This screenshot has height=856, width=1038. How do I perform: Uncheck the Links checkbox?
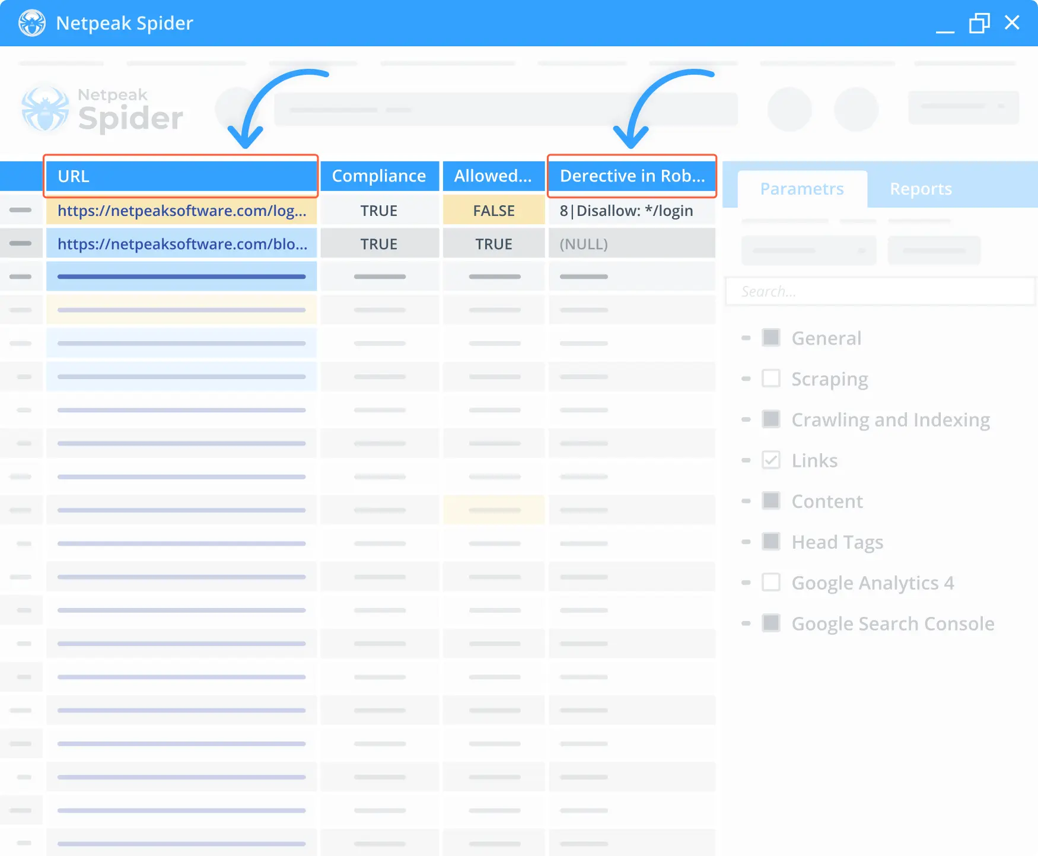pos(771,460)
